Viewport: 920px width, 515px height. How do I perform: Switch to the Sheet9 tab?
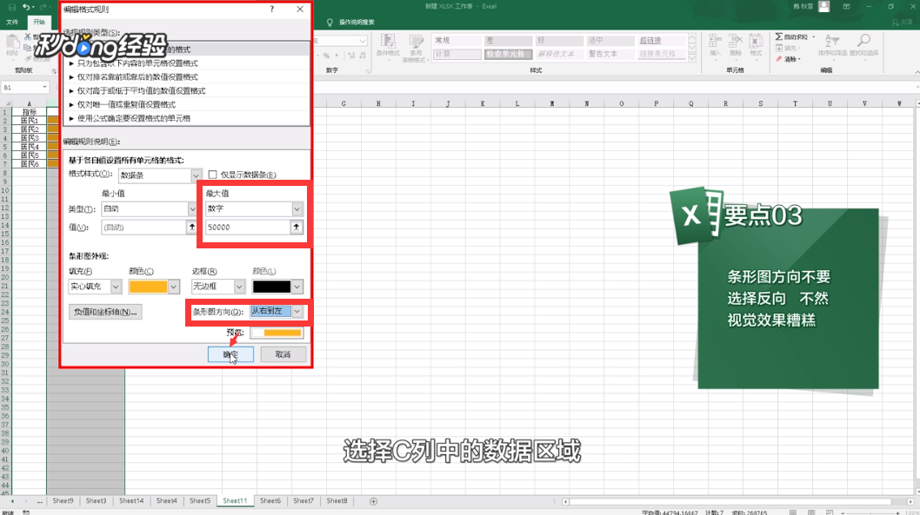pyautogui.click(x=63, y=501)
